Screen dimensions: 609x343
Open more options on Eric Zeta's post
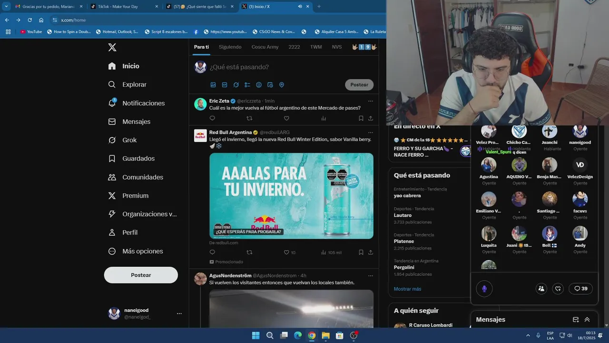(371, 101)
